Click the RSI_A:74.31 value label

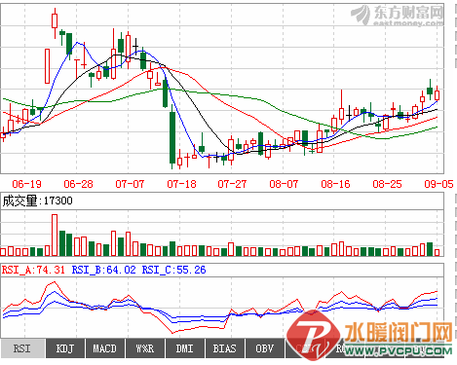[33, 270]
